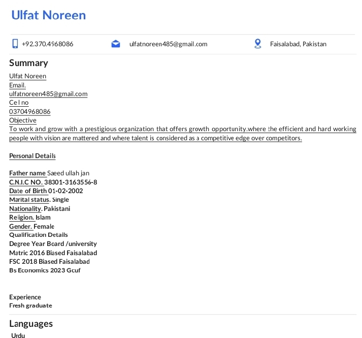Click the Personal Details heading

32,156
